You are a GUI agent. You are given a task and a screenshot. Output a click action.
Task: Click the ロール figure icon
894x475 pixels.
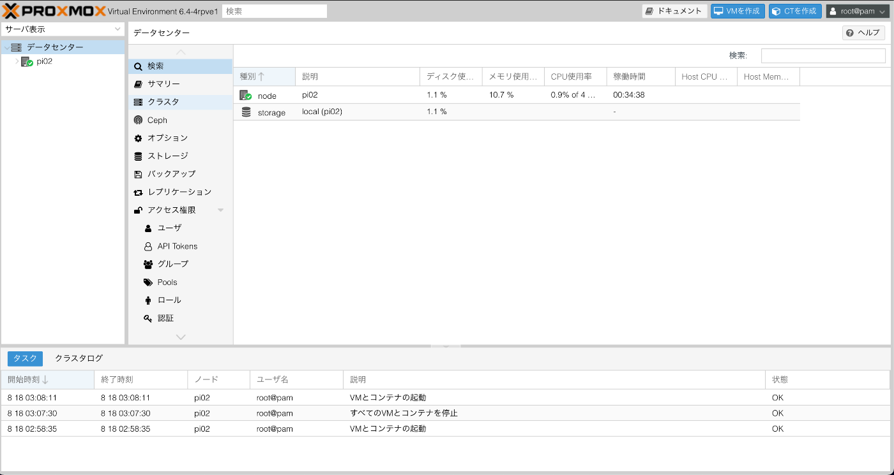[148, 300]
